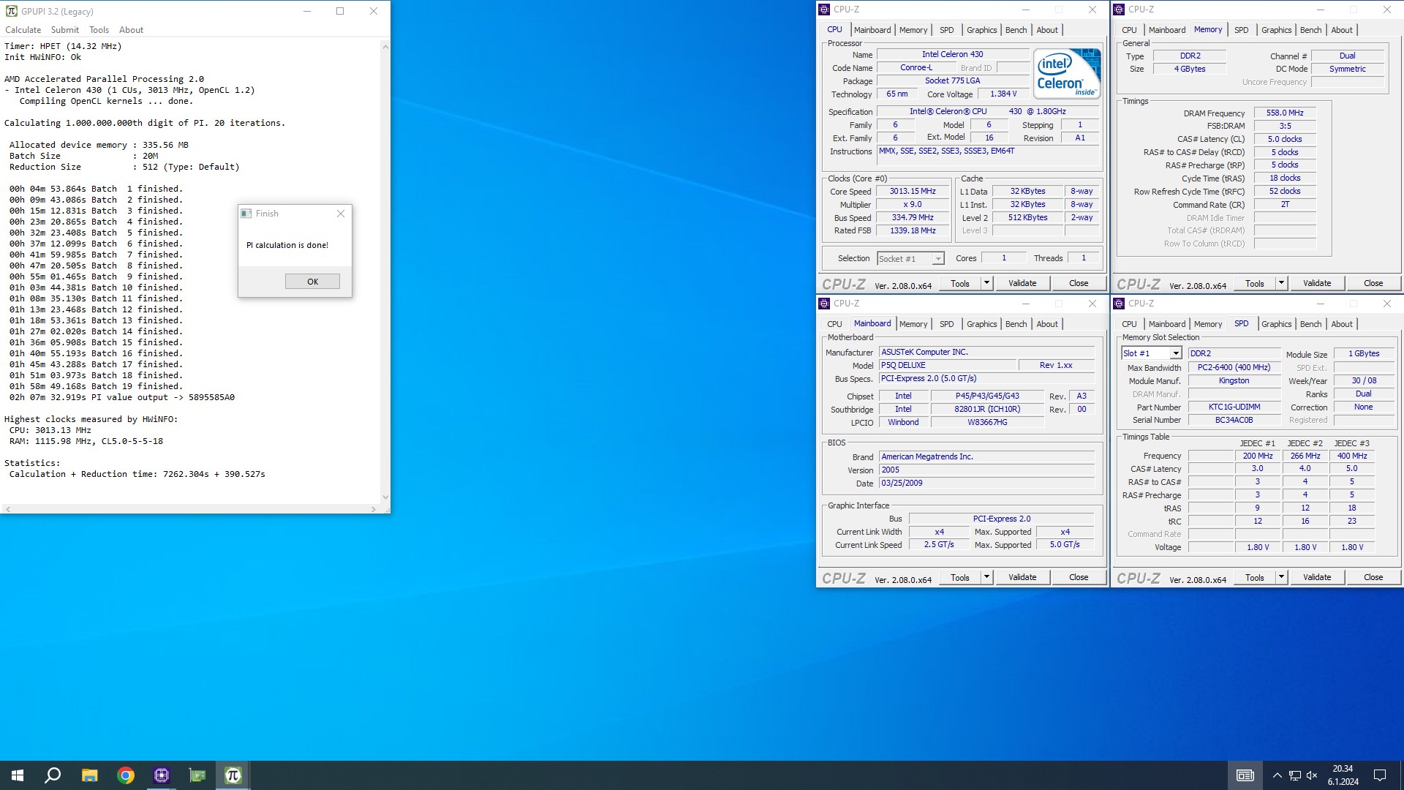Open GPUPI Calculate menu

[23, 30]
